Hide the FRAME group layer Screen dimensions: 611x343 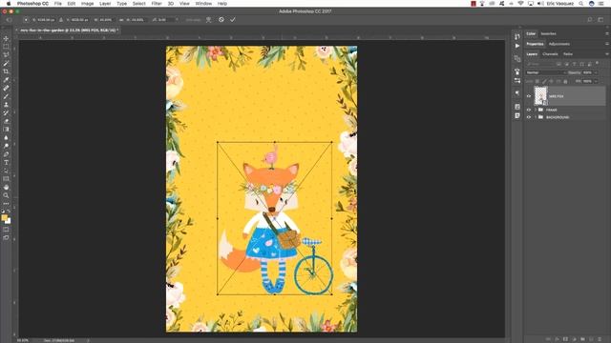point(529,110)
